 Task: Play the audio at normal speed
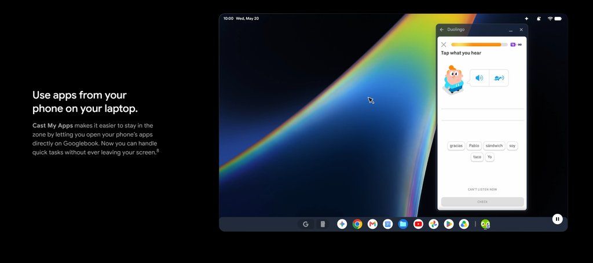pos(479,78)
